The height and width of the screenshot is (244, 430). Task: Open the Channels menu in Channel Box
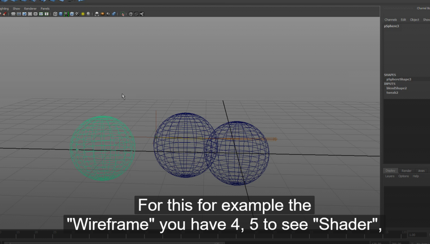pyautogui.click(x=391, y=20)
